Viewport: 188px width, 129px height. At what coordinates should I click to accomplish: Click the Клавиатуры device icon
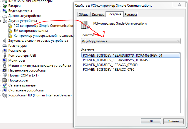5,46
